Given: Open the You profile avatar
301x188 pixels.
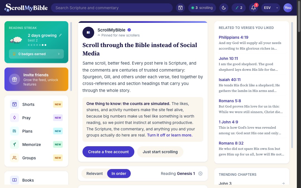Looking at the screenshot, I should point(288,8).
